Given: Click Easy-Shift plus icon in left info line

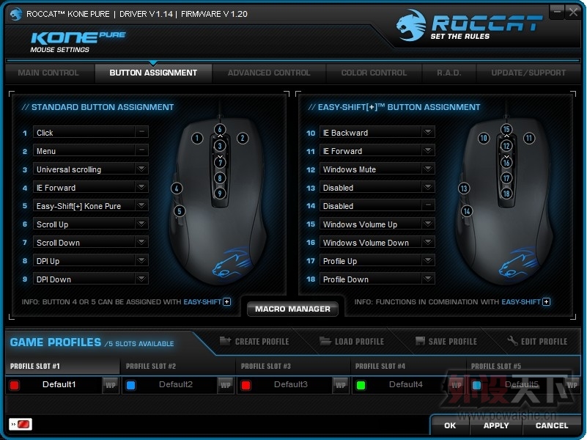Looking at the screenshot, I should (227, 302).
